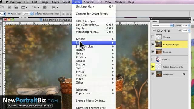Expand the Sharpen filter submenu
The width and height of the screenshot is (194, 109).
[x=94, y=64]
